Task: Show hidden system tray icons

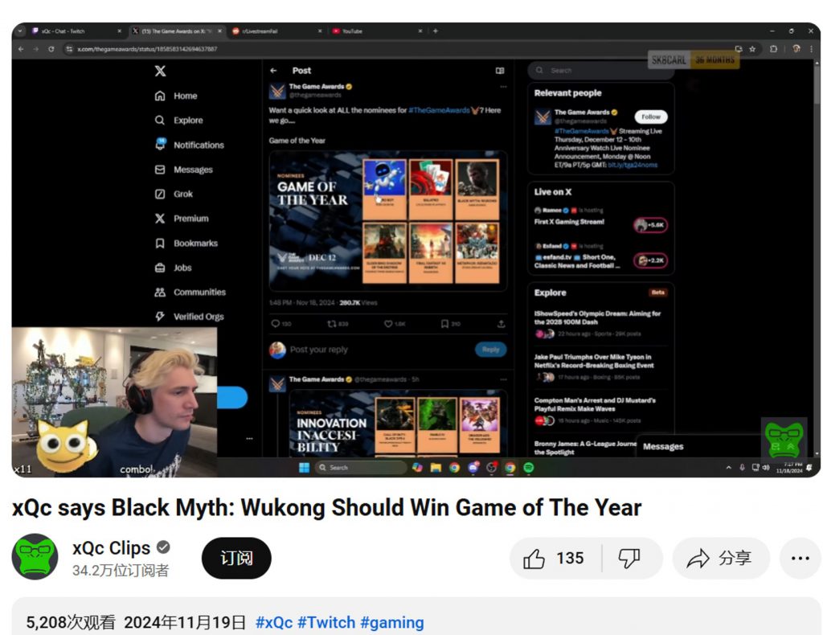Action: pos(728,467)
